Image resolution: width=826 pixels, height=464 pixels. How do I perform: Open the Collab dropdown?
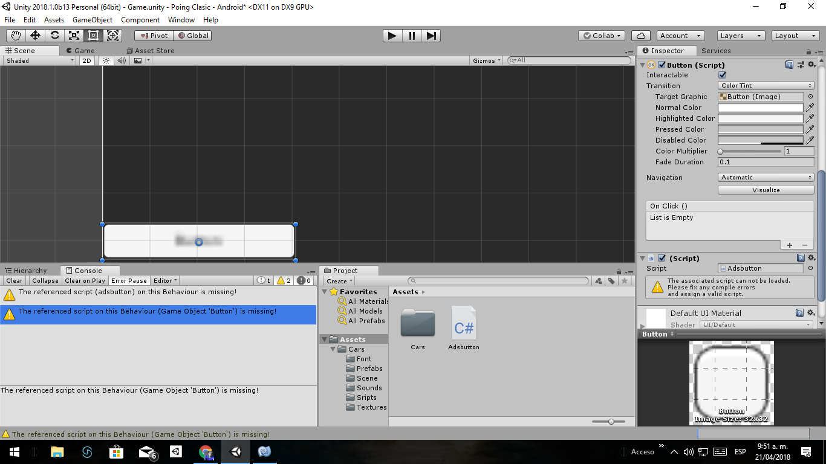[602, 36]
